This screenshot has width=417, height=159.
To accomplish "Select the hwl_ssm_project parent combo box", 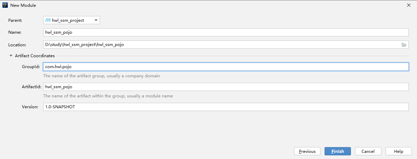I will point(72,20).
